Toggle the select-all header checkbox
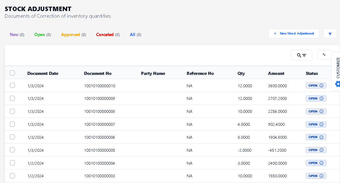The width and height of the screenshot is (340, 183). (x=12, y=73)
